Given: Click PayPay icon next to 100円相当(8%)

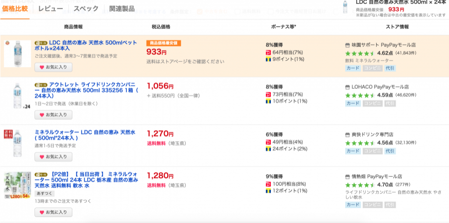Looking at the screenshot, I should pyautogui.click(x=268, y=184).
